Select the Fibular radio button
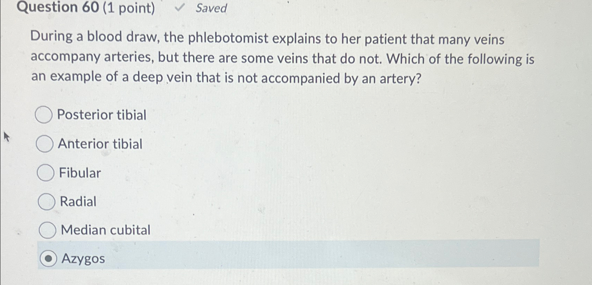 [45, 172]
